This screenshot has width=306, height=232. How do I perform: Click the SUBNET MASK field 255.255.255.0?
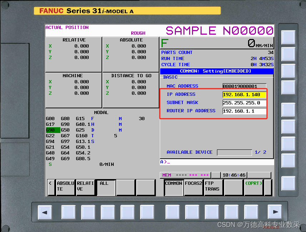click(244, 103)
